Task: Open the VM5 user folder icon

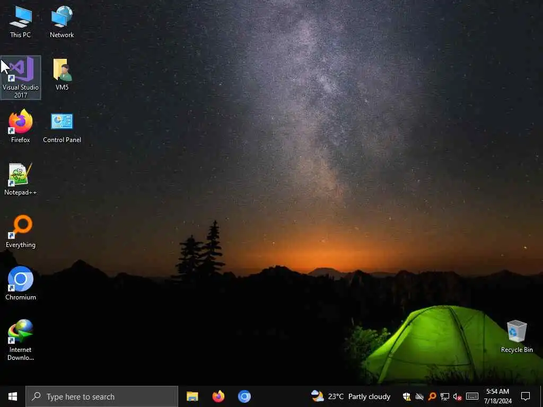Action: pos(62,74)
